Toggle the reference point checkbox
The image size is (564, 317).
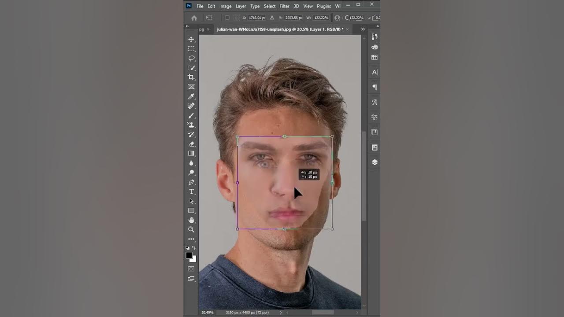pos(227,18)
